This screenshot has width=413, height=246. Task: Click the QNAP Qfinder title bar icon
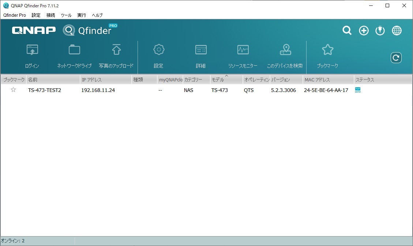(x=5, y=5)
